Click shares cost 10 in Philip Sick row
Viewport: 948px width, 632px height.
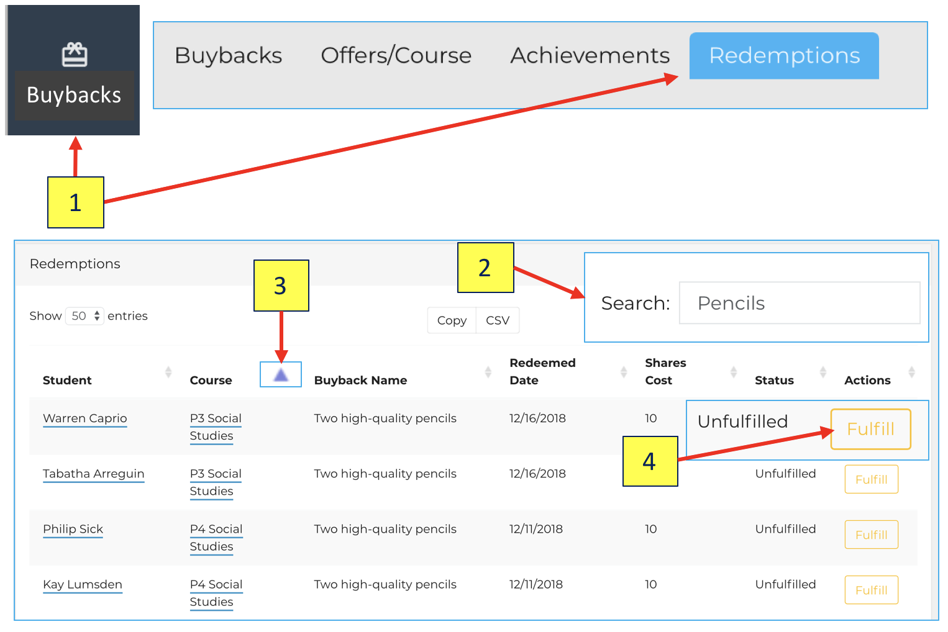[x=650, y=529]
